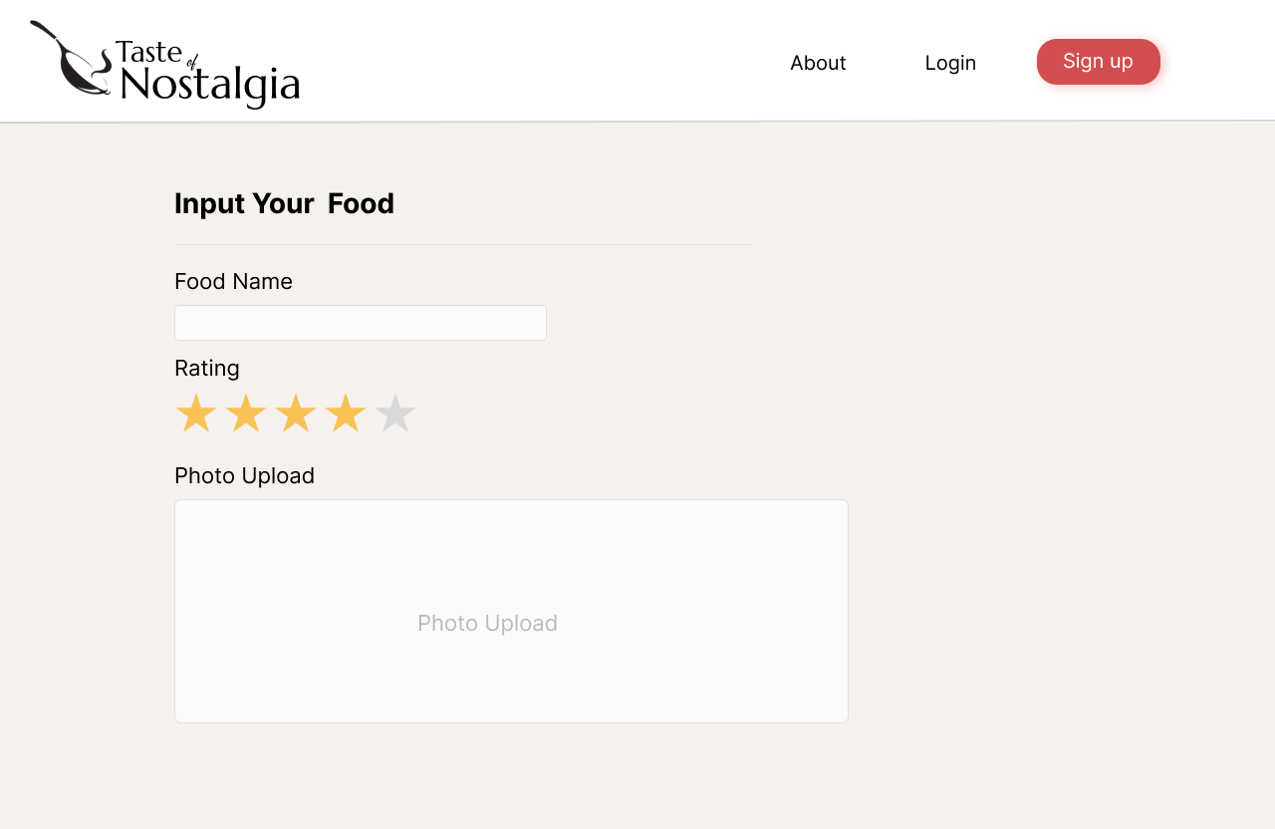Click the Photo Upload drop area

(511, 611)
